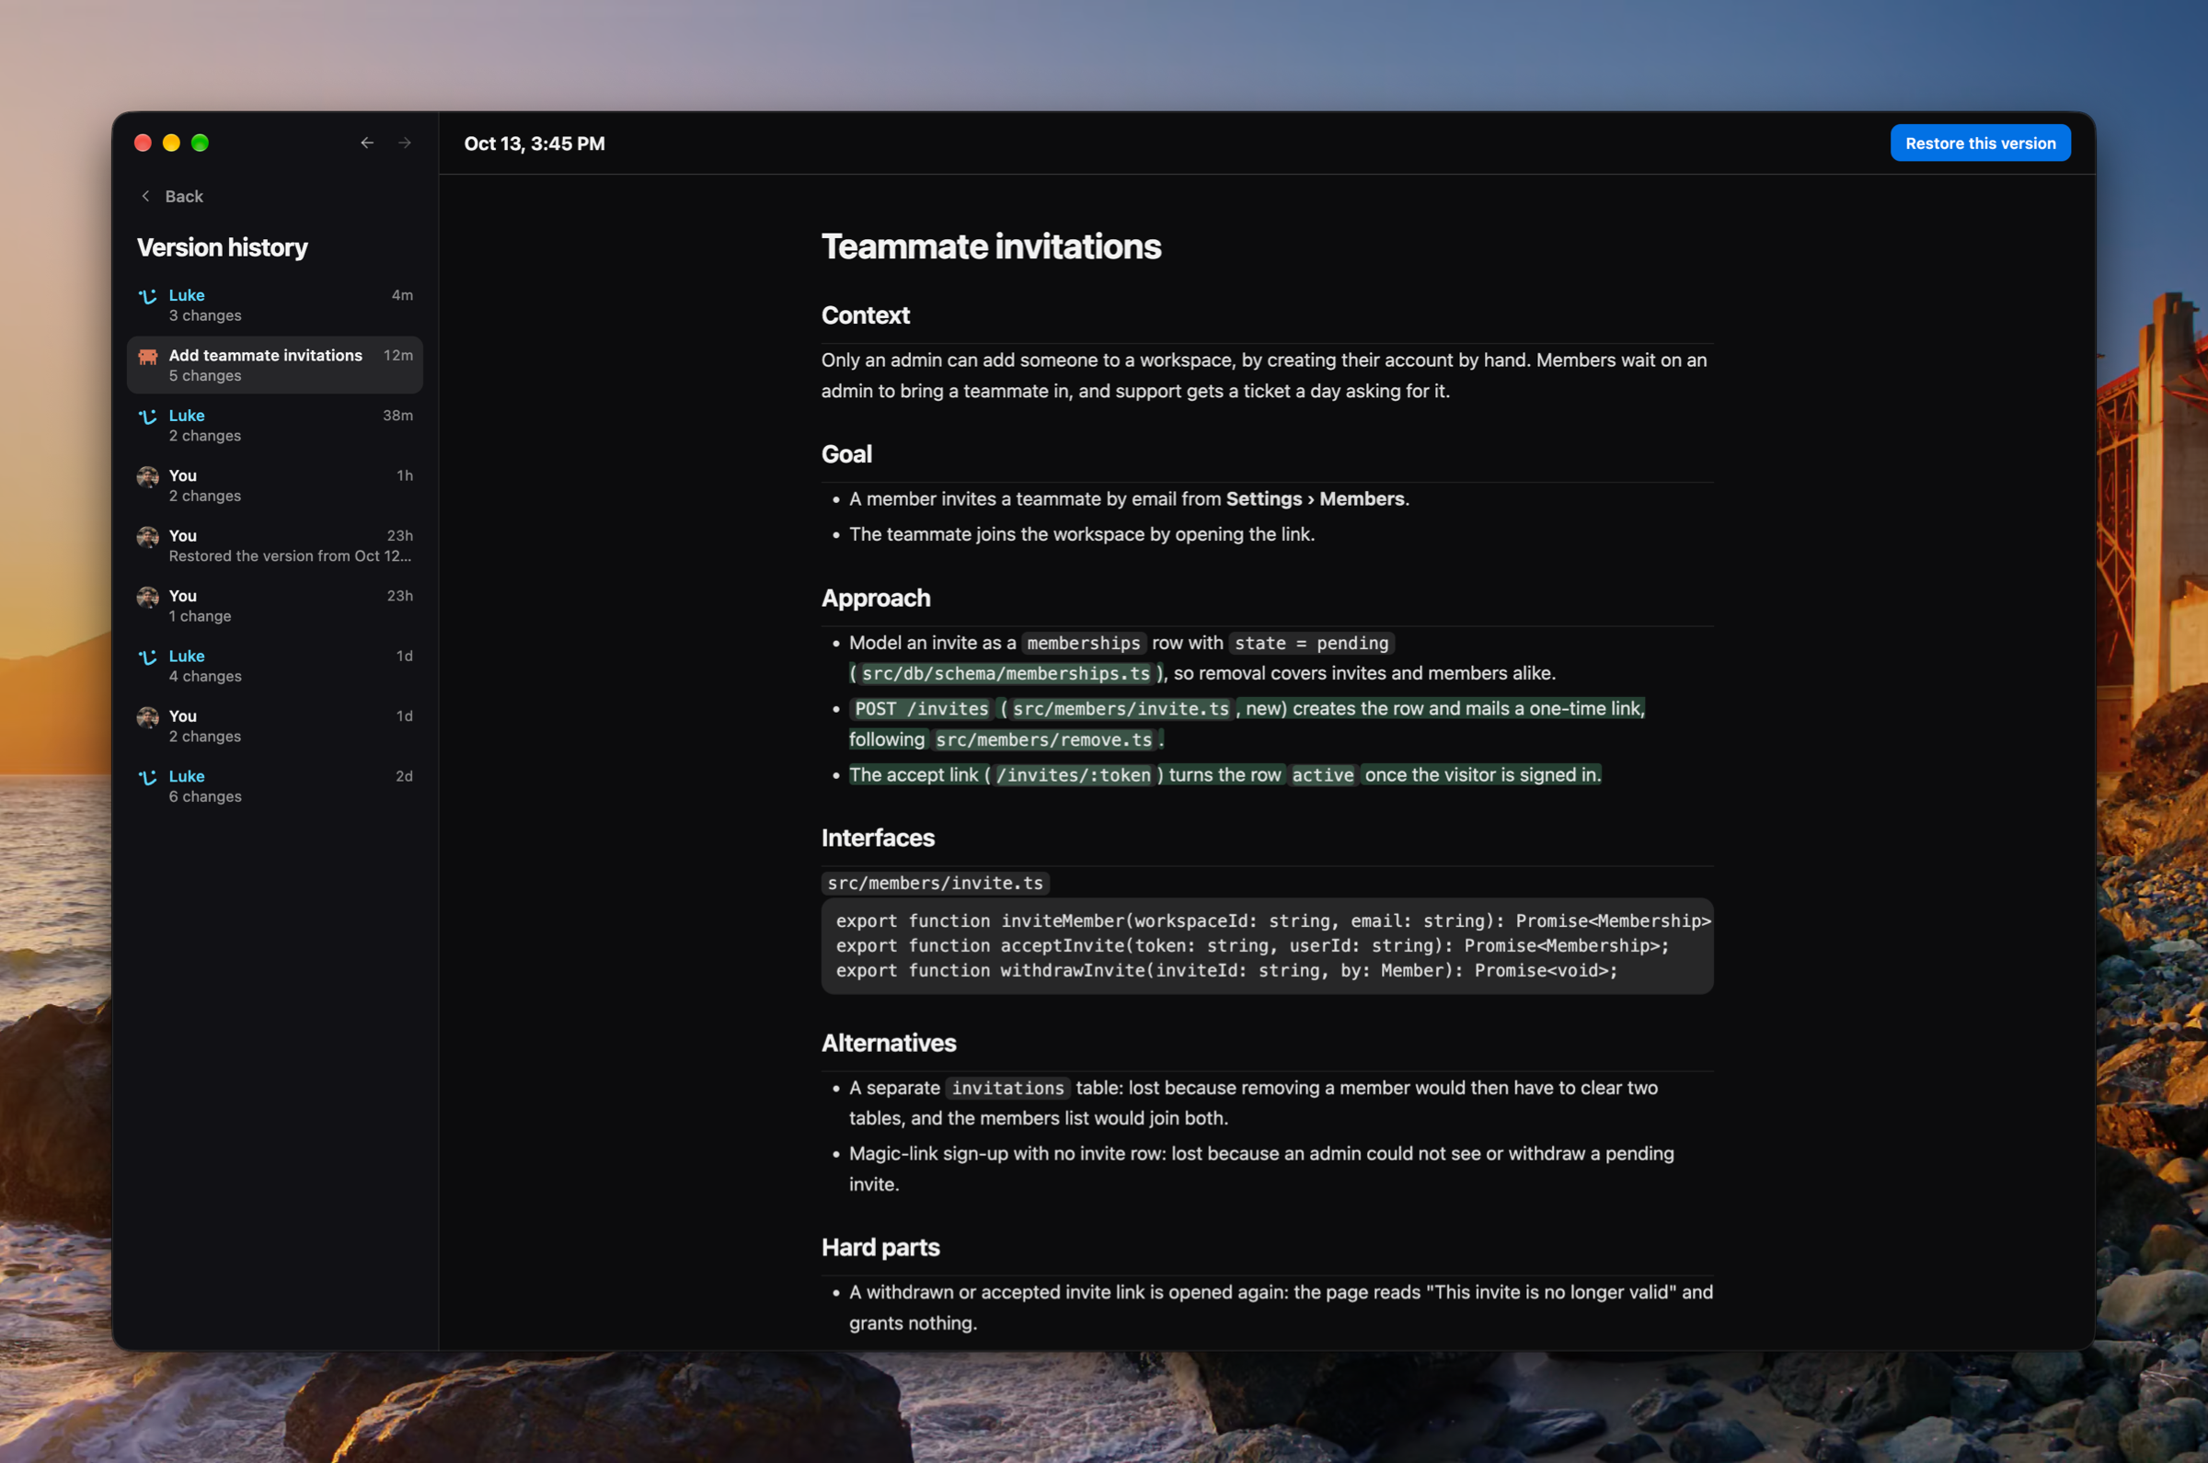Screen dimensions: 2208x1463
Task: Click the Context heading
Action: 865,315
